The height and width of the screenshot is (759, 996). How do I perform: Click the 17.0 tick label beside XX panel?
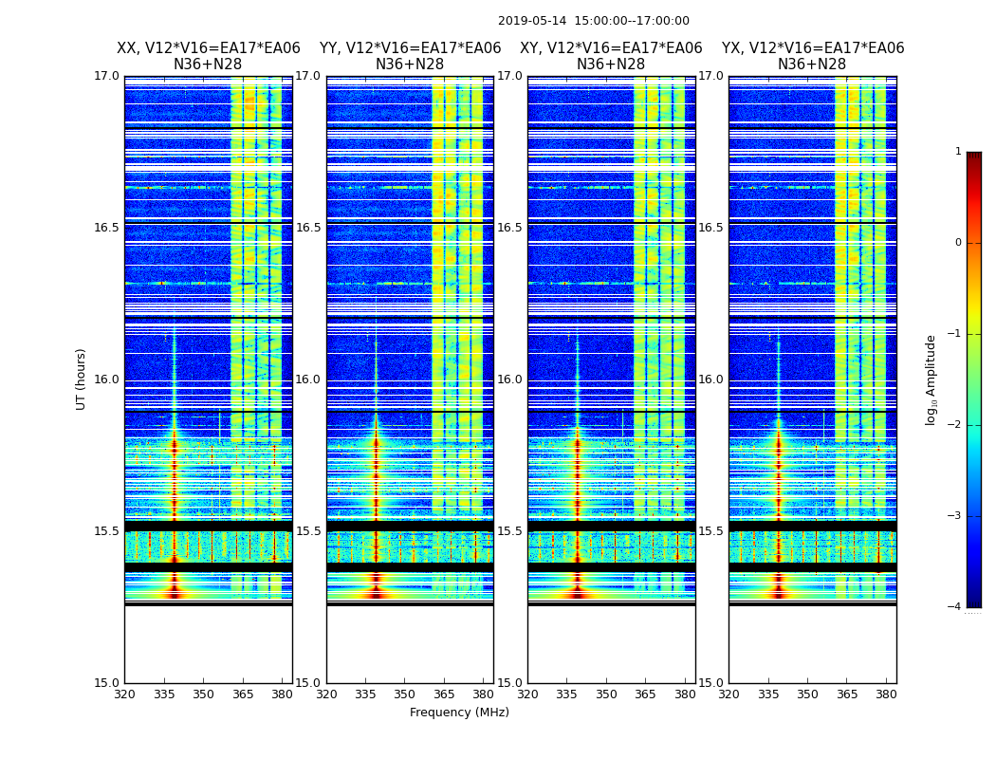(x=107, y=76)
